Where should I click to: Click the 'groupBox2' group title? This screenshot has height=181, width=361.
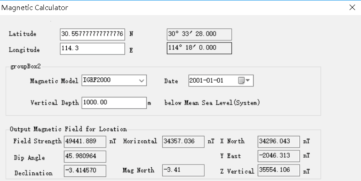[26, 67]
